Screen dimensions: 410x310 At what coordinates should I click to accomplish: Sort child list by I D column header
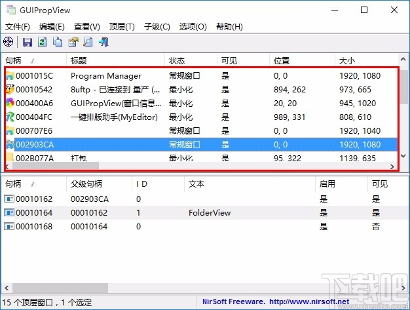[x=158, y=184]
